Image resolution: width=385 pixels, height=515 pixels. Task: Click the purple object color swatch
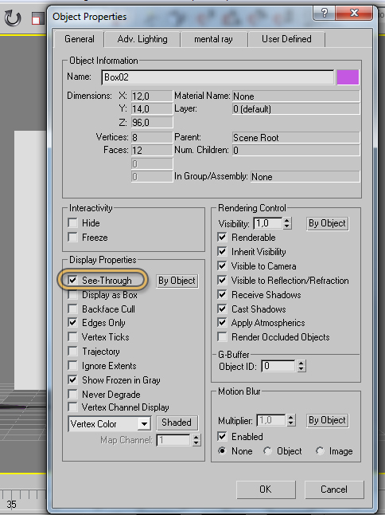tap(348, 77)
